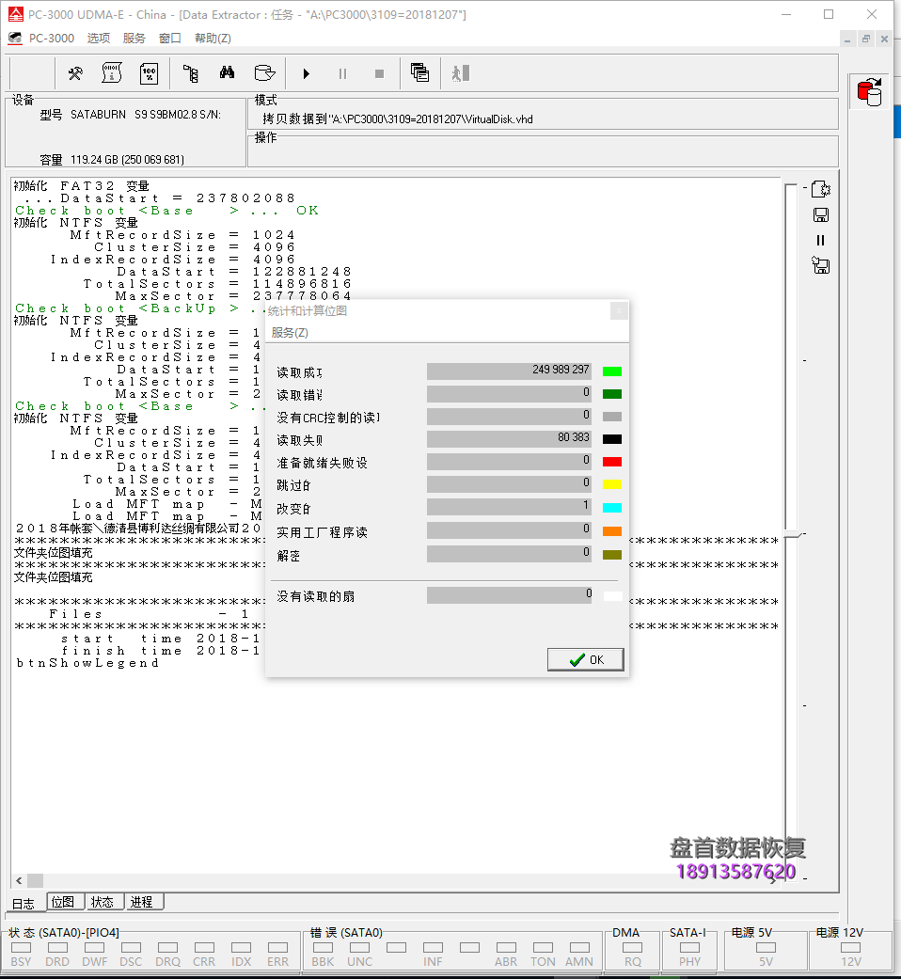Open the 窗口 menu
901x979 pixels.
[x=170, y=38]
